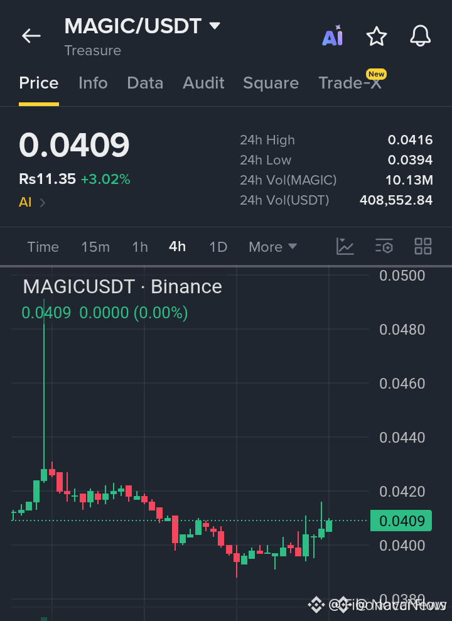Open the Square tab

(271, 83)
